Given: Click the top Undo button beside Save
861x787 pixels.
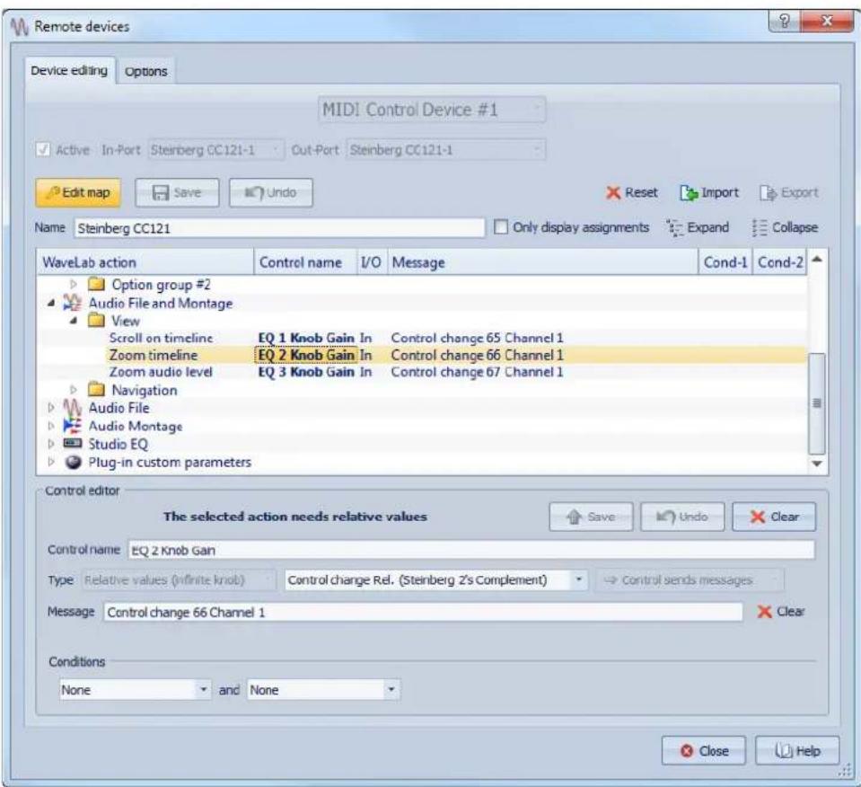Looking at the screenshot, I should coord(271,193).
